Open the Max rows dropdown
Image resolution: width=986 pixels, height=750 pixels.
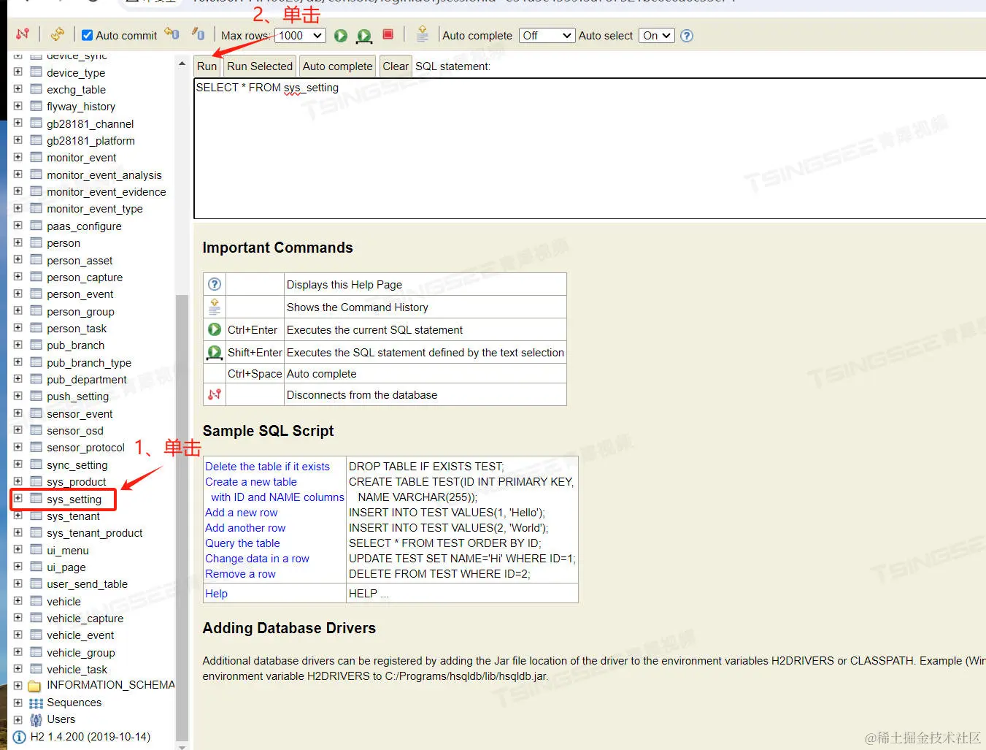(300, 35)
